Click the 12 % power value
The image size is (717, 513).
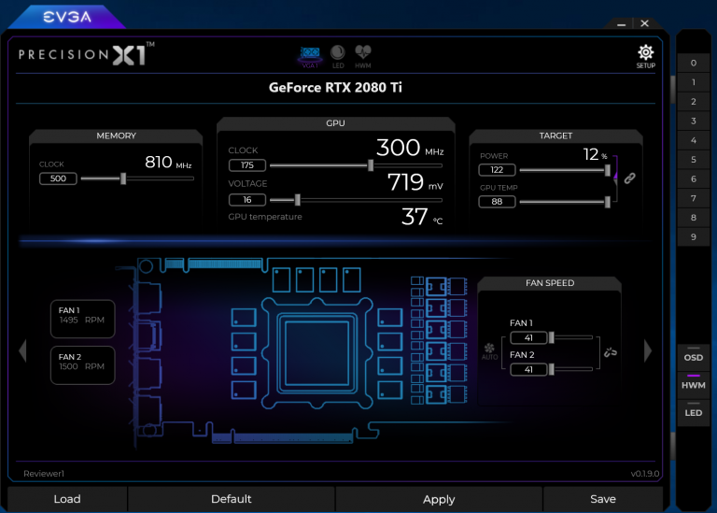pyautogui.click(x=595, y=154)
